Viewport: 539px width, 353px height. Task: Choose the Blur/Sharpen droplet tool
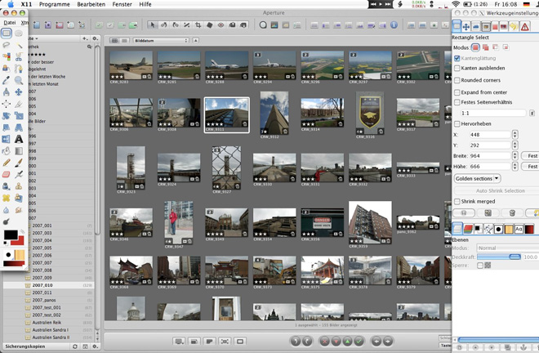click(x=7, y=210)
